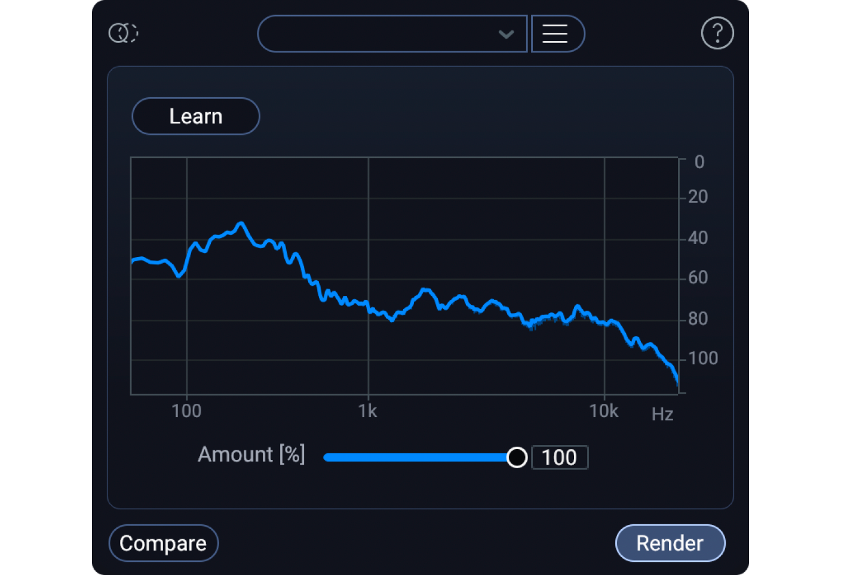Image resolution: width=841 pixels, height=575 pixels.
Task: Click the 60 label on the level scale
Action: point(698,277)
